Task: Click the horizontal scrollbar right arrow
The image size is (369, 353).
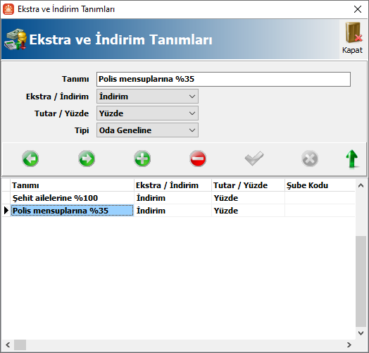Action: point(349,345)
